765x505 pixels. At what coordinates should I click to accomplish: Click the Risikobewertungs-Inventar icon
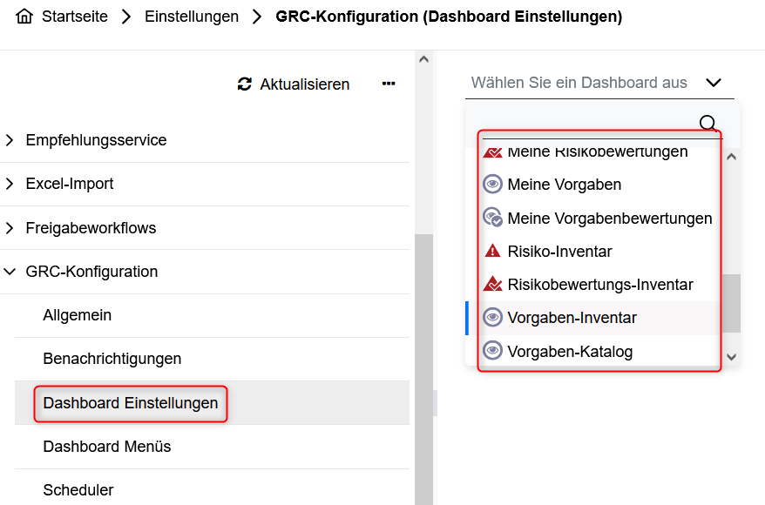click(x=493, y=285)
